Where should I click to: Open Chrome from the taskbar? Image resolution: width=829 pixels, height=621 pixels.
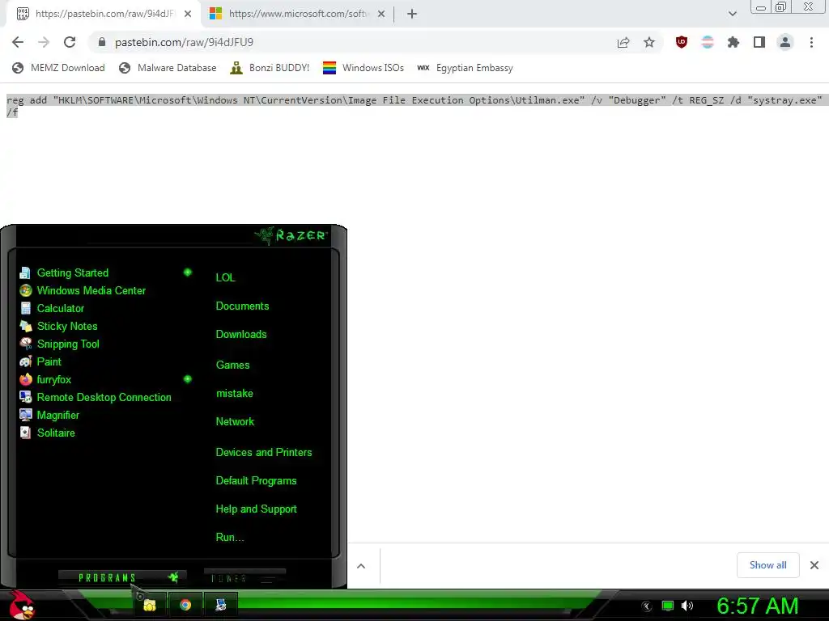(x=185, y=605)
